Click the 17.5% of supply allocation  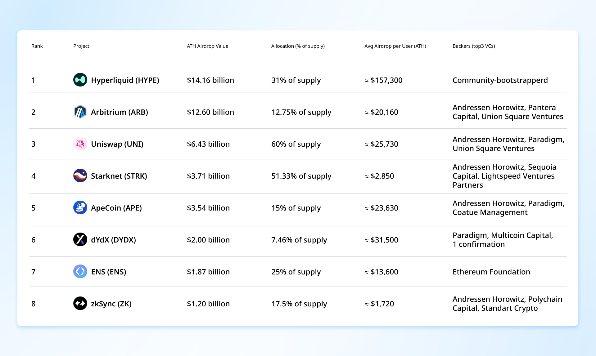click(x=299, y=304)
